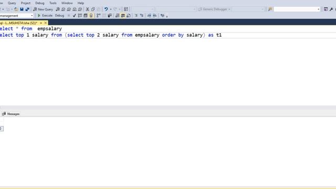Select Results to Text icon

pyautogui.click(x=117, y=15)
